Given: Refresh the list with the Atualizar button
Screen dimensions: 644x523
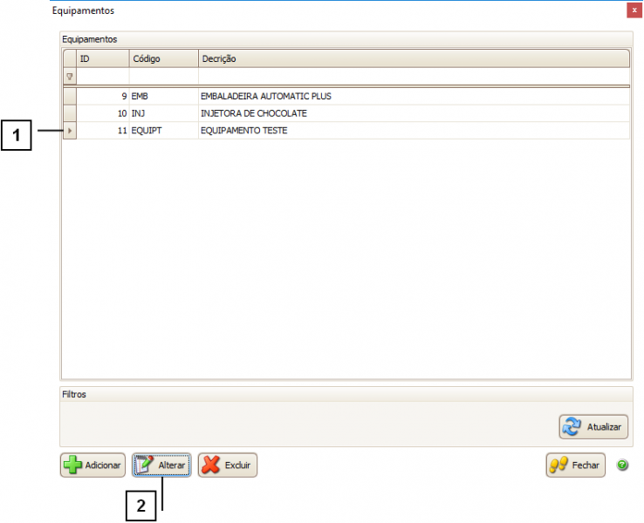Looking at the screenshot, I should 593,427.
